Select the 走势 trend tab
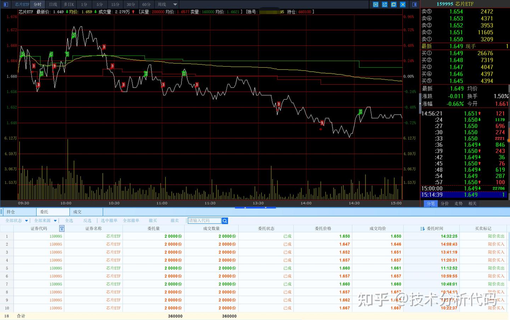Image resolution: width=510 pixels, height=320 pixels. click(459, 203)
